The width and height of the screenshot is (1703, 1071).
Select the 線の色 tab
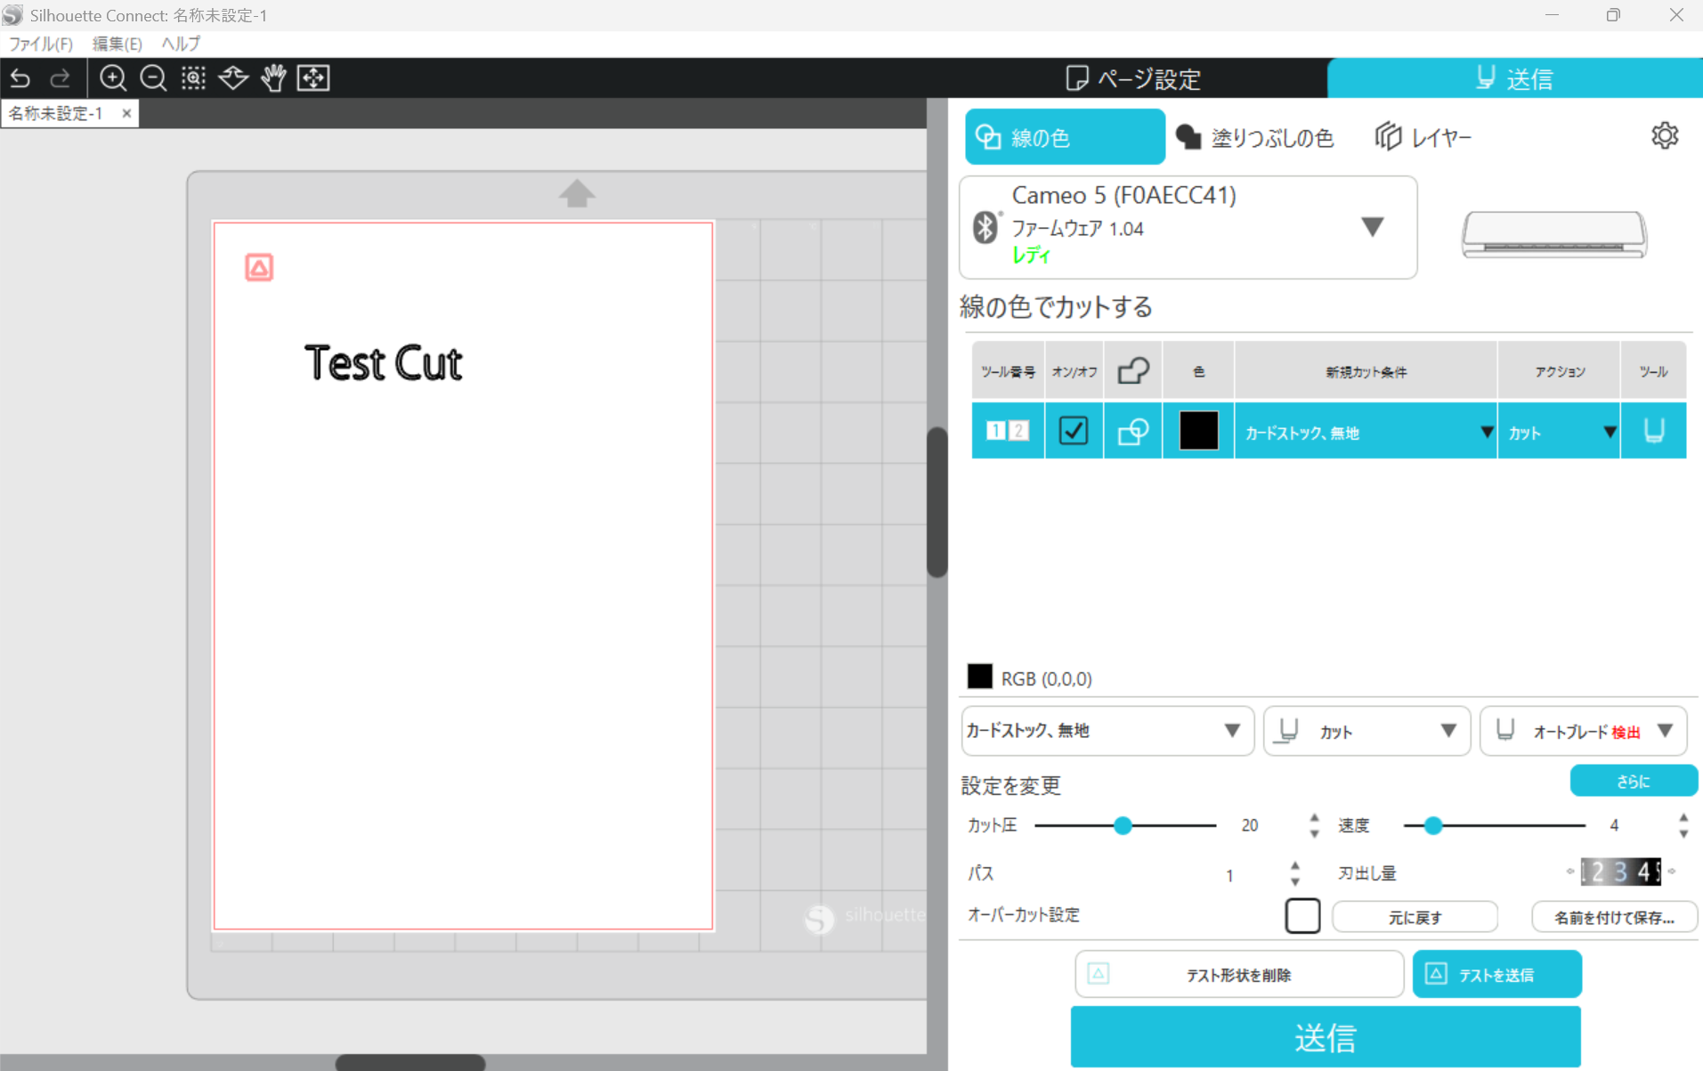pyautogui.click(x=1065, y=137)
